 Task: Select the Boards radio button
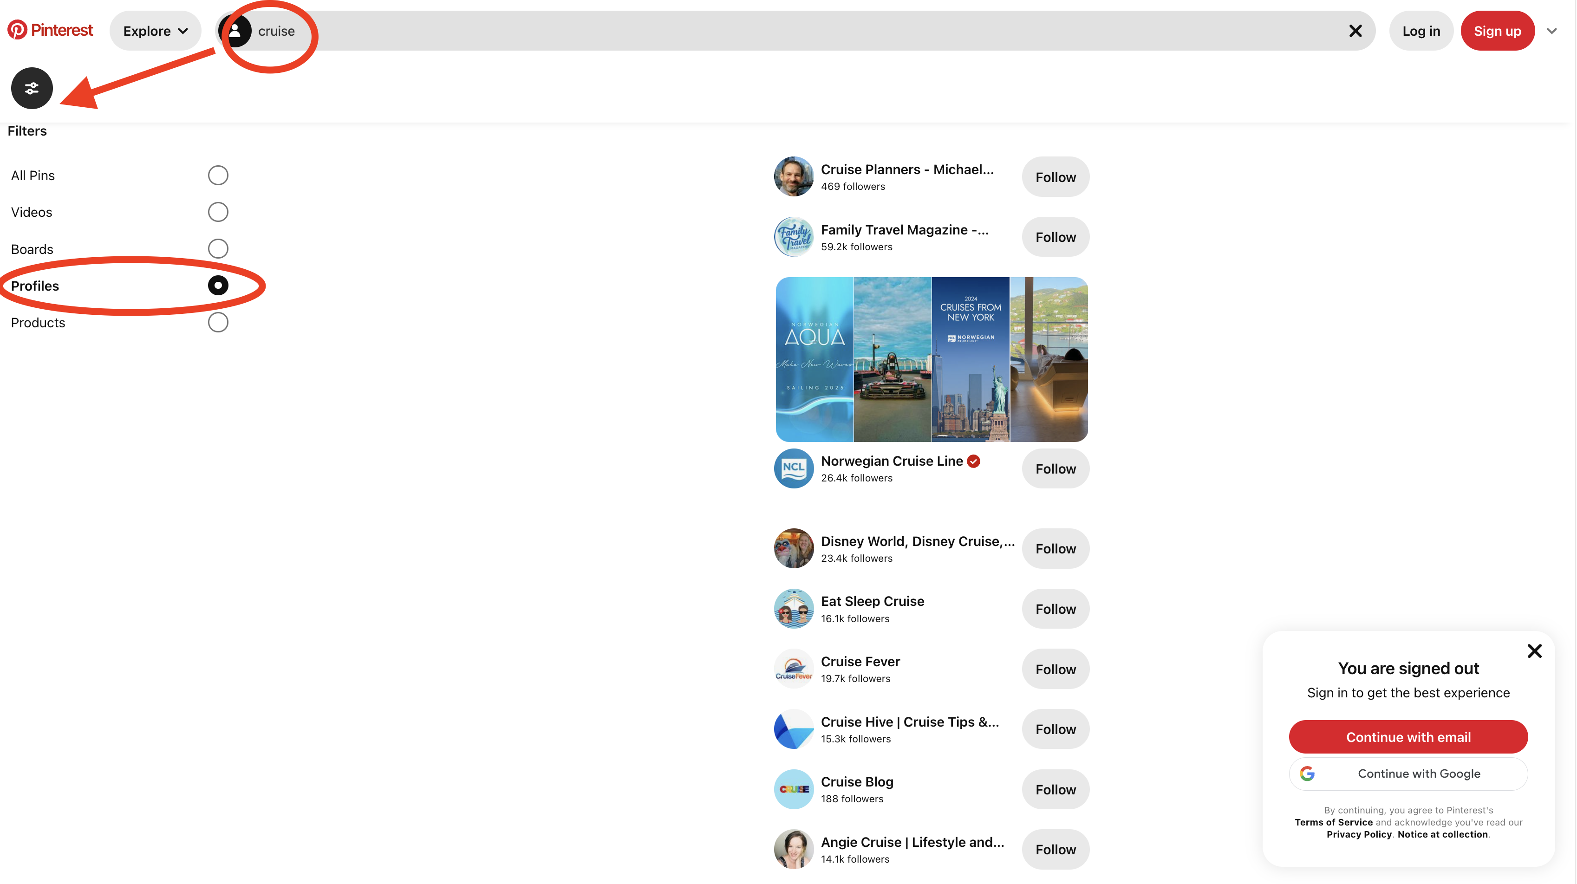point(218,248)
